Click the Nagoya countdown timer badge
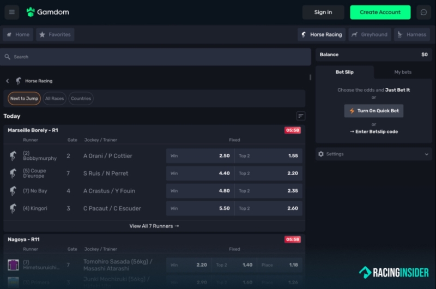436x289 pixels. click(x=293, y=239)
